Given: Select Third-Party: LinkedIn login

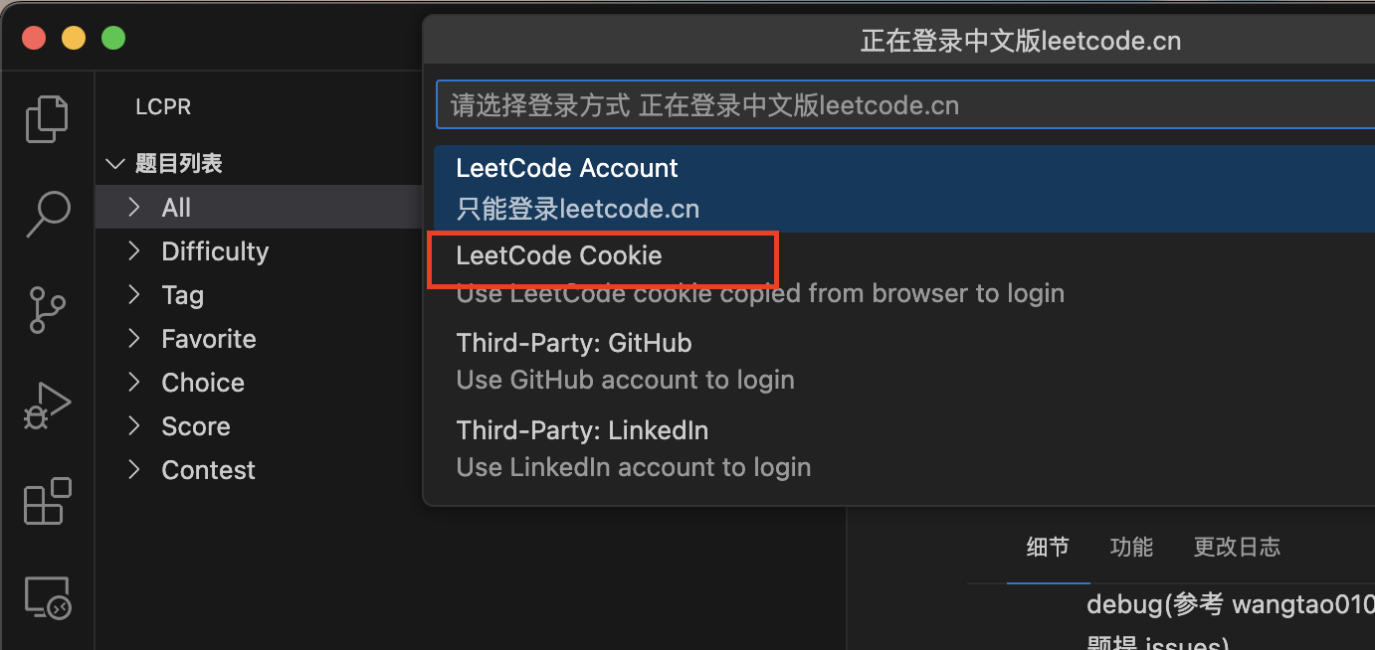Looking at the screenshot, I should click(x=582, y=430).
